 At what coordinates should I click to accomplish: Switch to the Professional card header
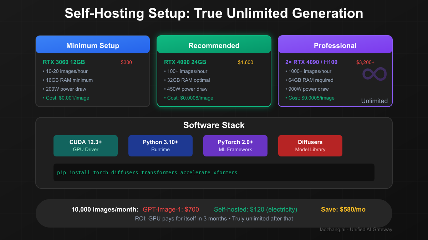coord(335,45)
